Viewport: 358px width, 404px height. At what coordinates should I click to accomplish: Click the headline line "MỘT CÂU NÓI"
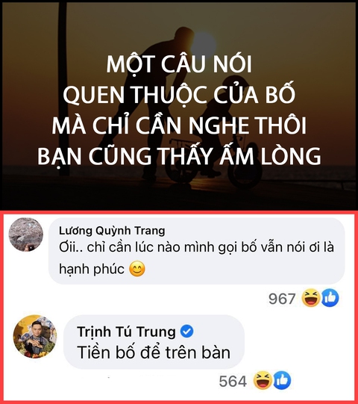(x=179, y=64)
